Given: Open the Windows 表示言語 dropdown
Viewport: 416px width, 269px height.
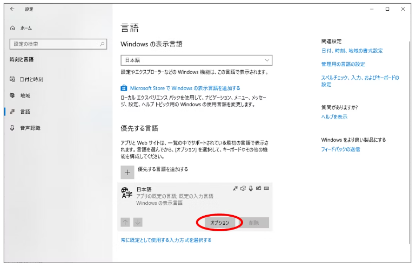Looking at the screenshot, I should pyautogui.click(x=196, y=60).
